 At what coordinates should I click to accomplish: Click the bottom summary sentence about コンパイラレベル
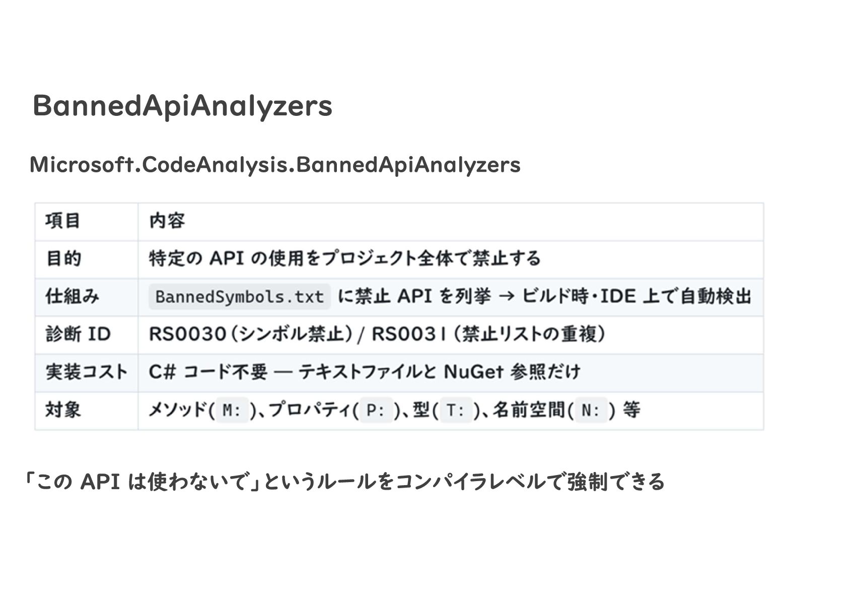coord(344,482)
